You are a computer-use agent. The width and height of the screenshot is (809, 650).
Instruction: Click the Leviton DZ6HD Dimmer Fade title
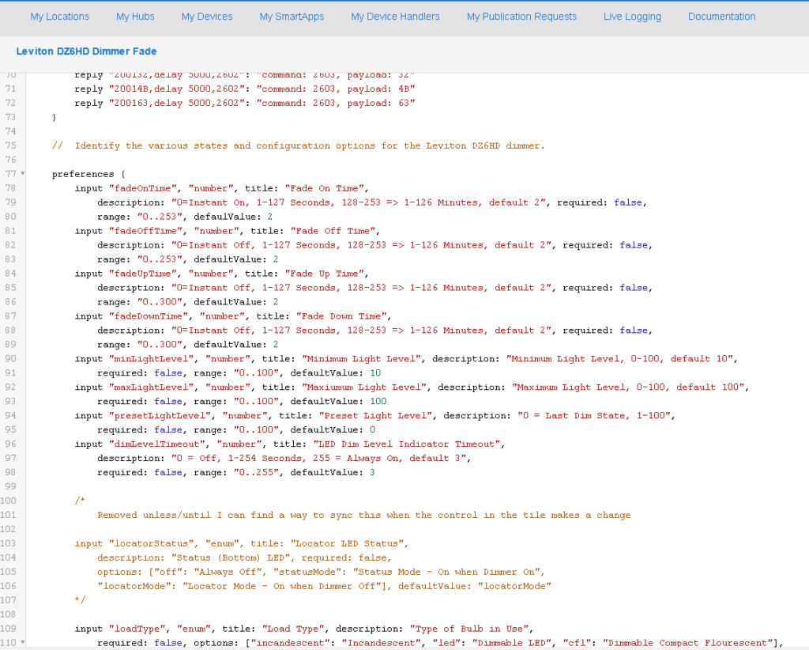86,51
